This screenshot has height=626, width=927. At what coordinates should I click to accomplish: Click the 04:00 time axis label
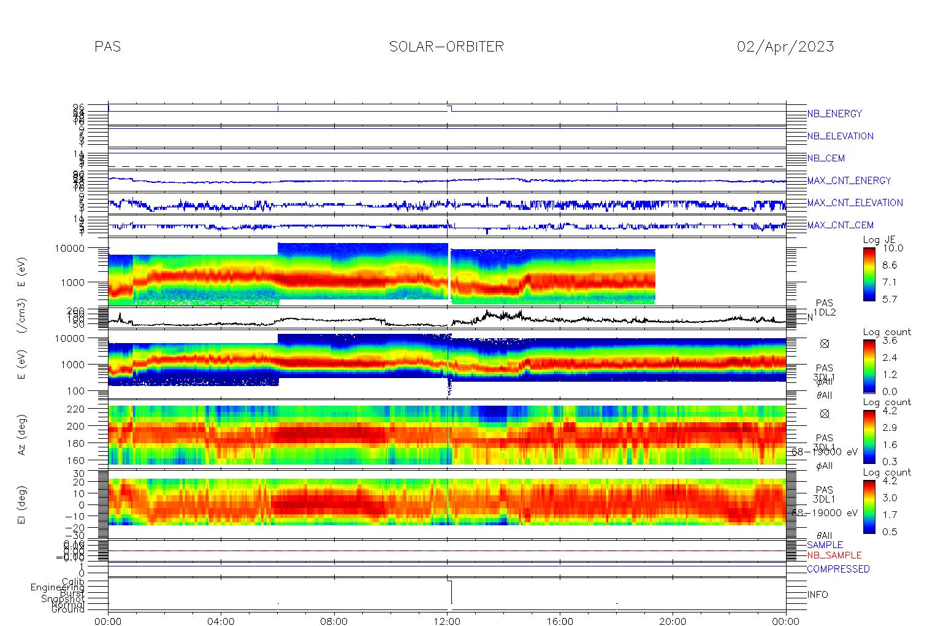221,621
